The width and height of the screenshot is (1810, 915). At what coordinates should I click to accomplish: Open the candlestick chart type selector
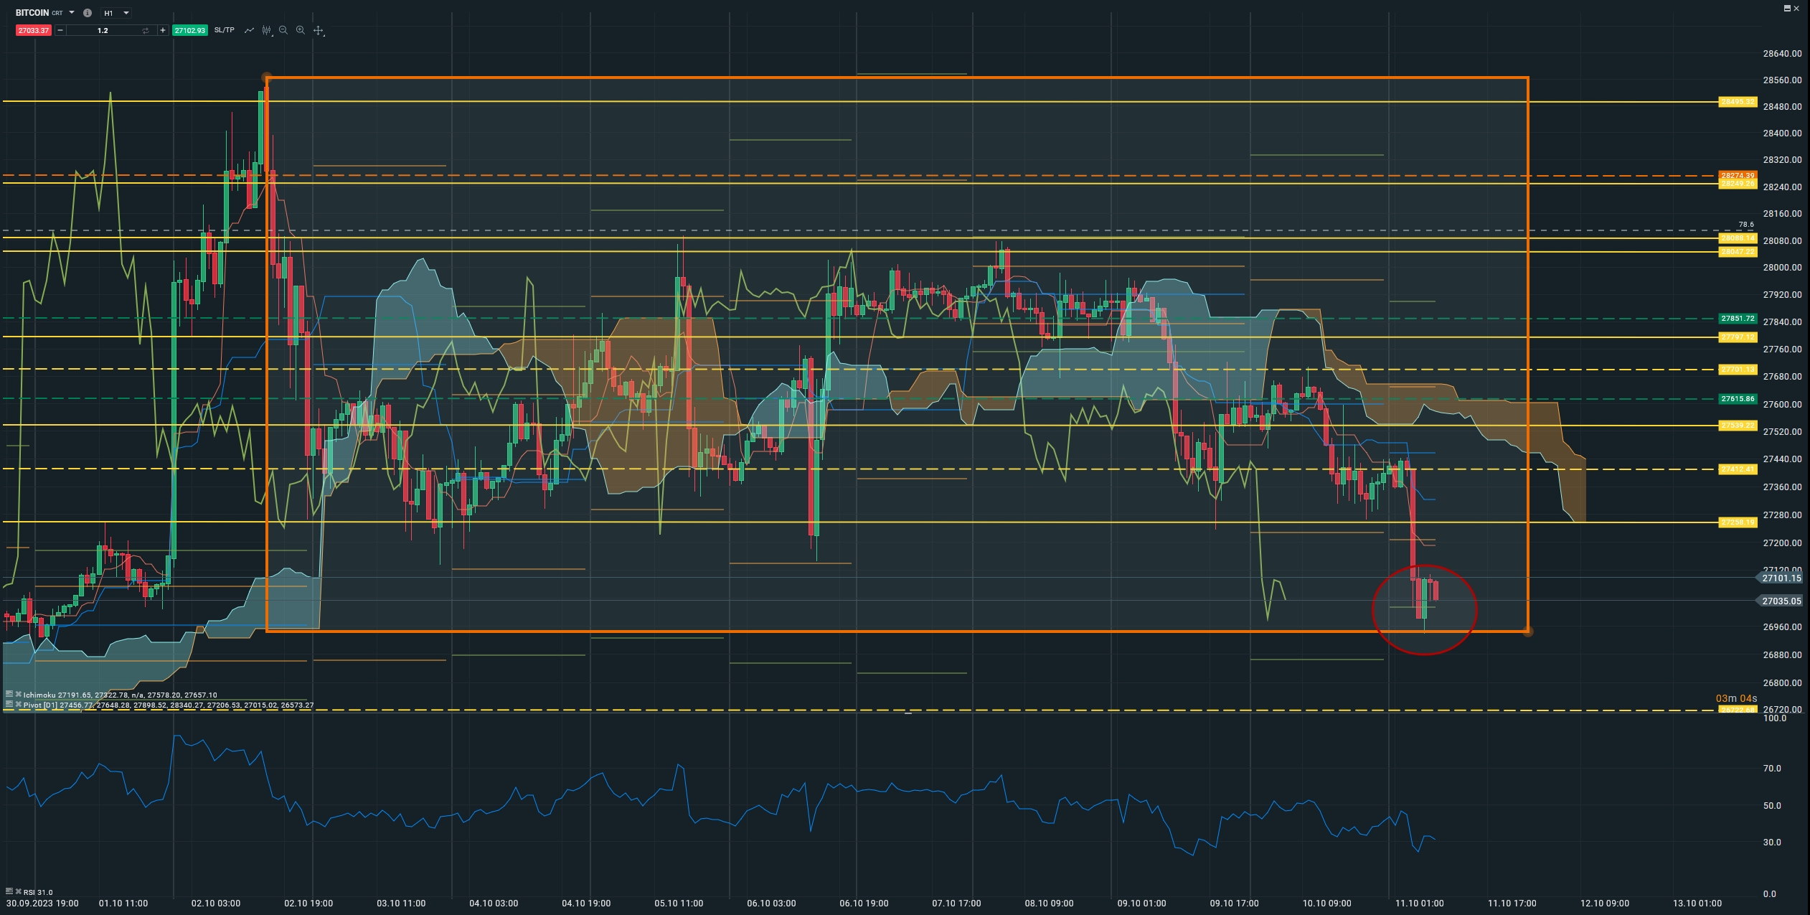(267, 30)
